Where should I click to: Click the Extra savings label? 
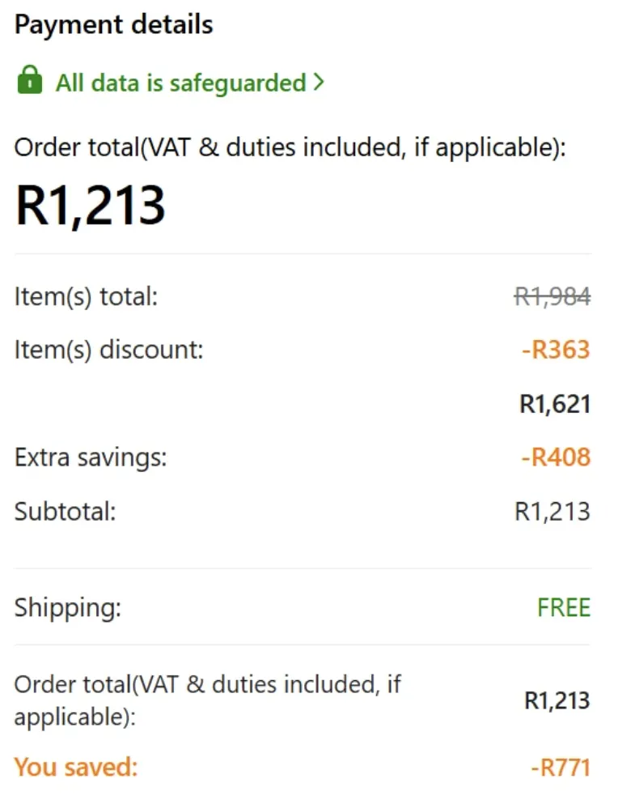tap(91, 457)
